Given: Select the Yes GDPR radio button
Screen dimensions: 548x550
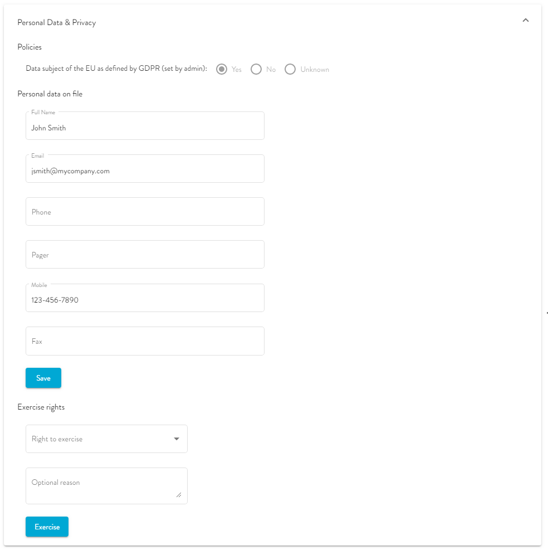Looking at the screenshot, I should click(x=222, y=70).
